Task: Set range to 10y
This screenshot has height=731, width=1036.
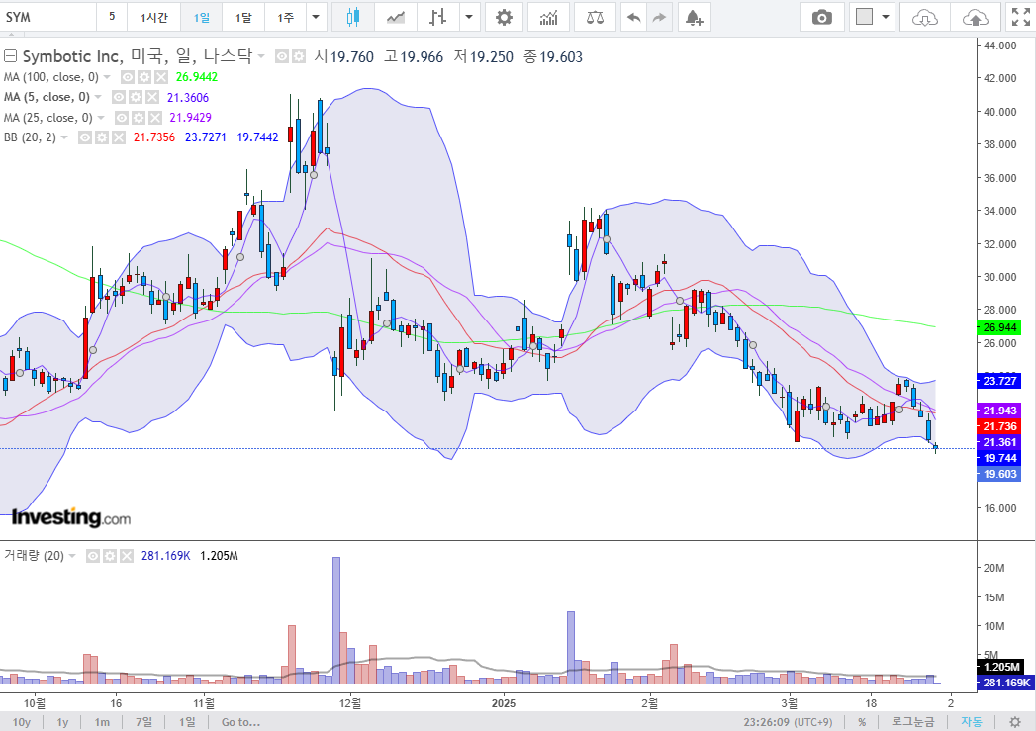Action: pyautogui.click(x=21, y=722)
